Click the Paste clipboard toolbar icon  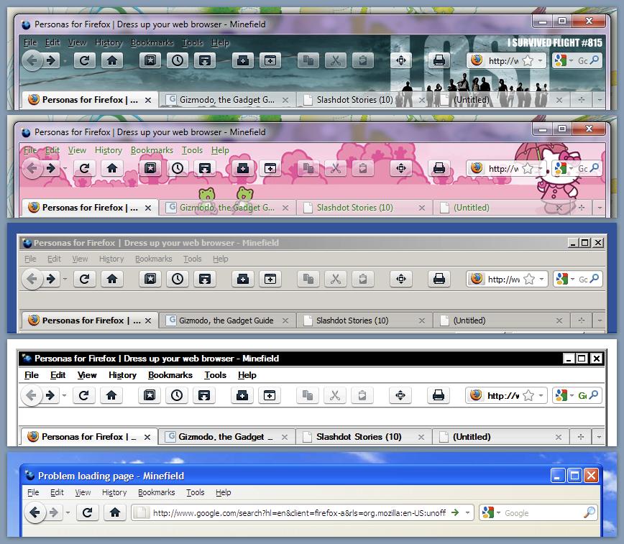(x=362, y=61)
